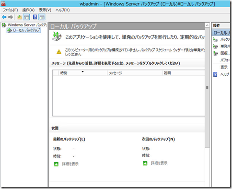Open the ファイル(F) menu
The height and width of the screenshot is (189, 232).
(x=11, y=10)
